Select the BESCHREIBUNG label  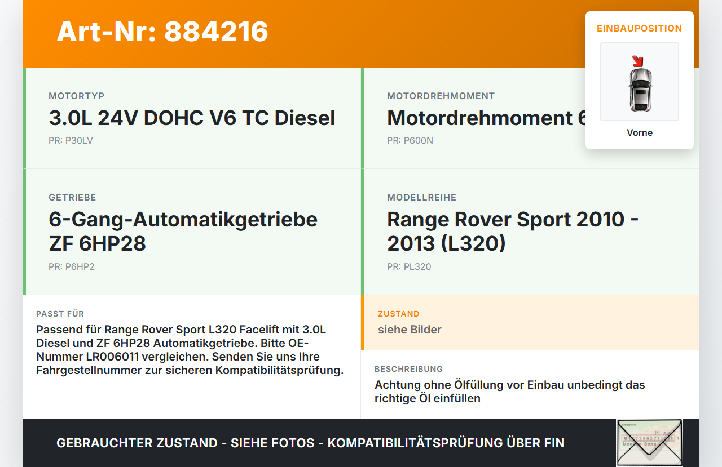(x=409, y=369)
